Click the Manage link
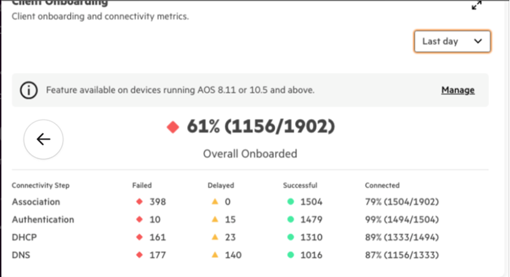This screenshot has width=510, height=277. 458,90
